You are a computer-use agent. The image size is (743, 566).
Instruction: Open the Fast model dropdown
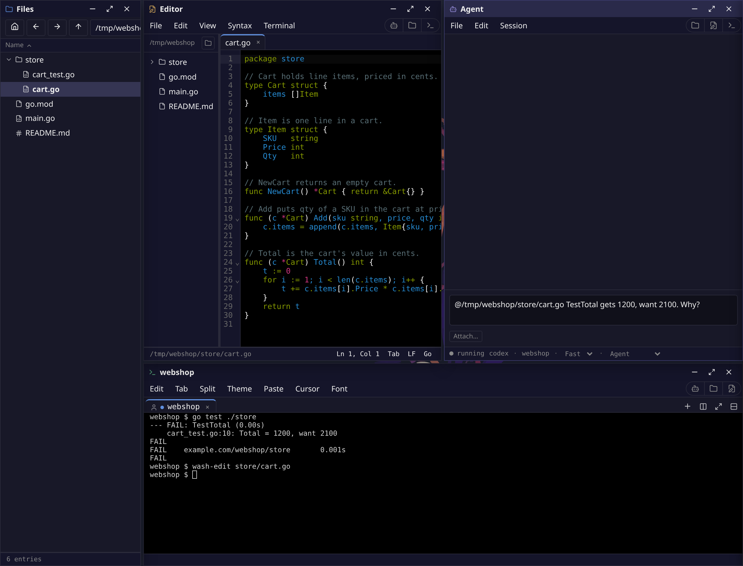578,354
